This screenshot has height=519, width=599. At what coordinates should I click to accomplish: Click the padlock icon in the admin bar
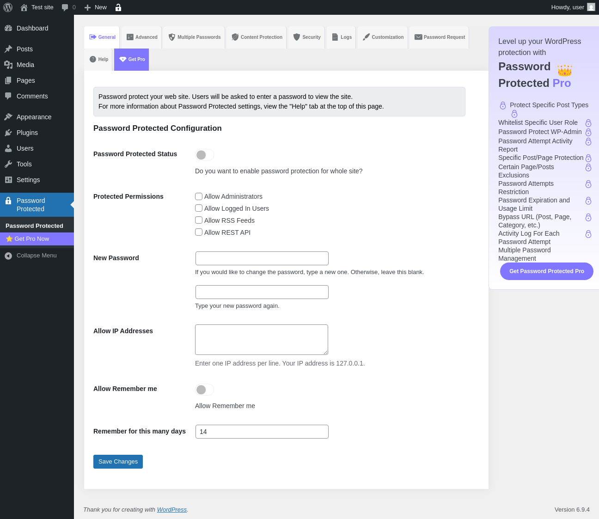(x=118, y=7)
